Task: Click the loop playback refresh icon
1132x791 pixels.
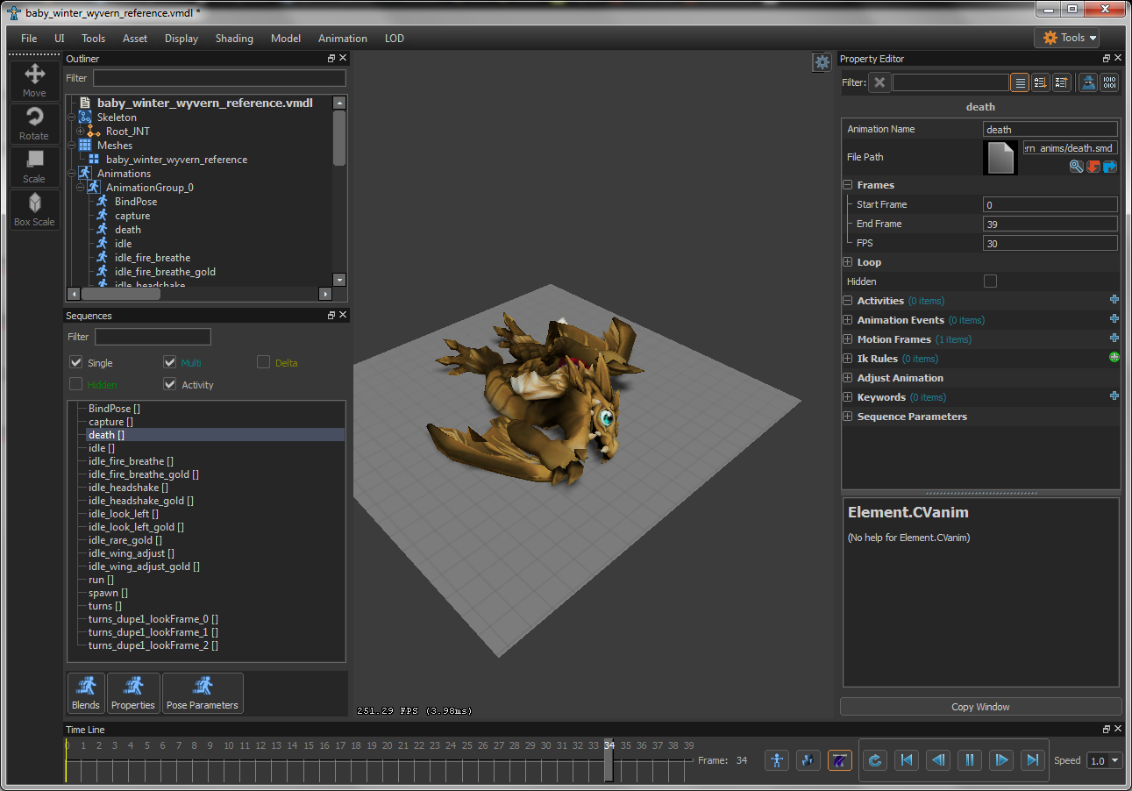Action: pos(874,760)
